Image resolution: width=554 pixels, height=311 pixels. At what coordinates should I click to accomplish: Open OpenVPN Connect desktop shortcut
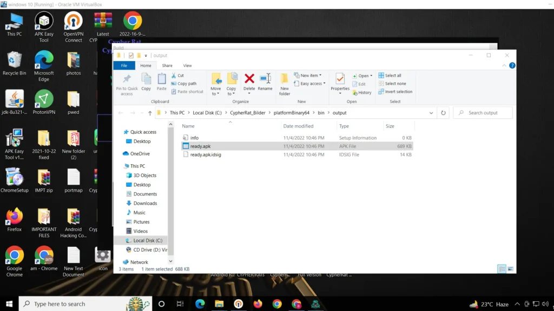click(x=74, y=27)
